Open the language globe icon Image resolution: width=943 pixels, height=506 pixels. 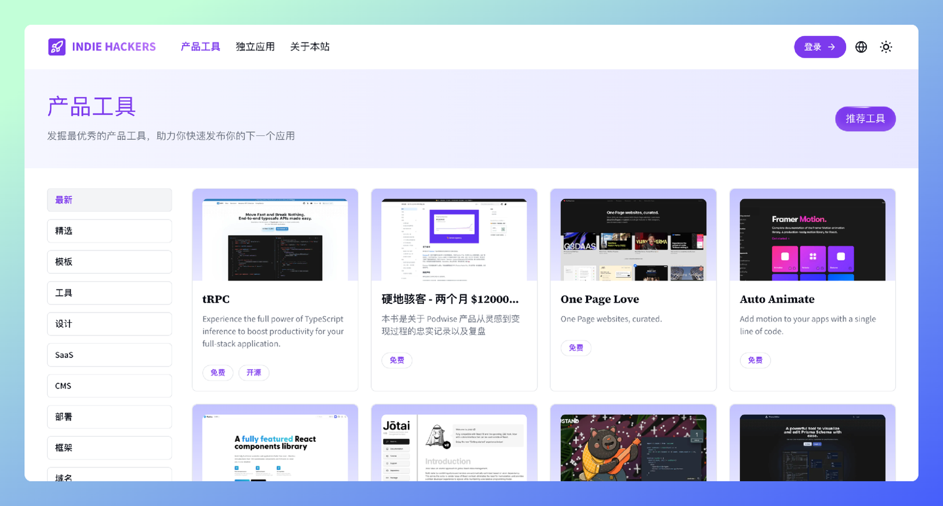point(861,47)
